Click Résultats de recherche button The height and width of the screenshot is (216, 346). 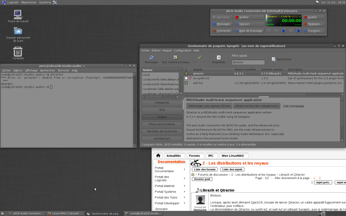(162, 131)
